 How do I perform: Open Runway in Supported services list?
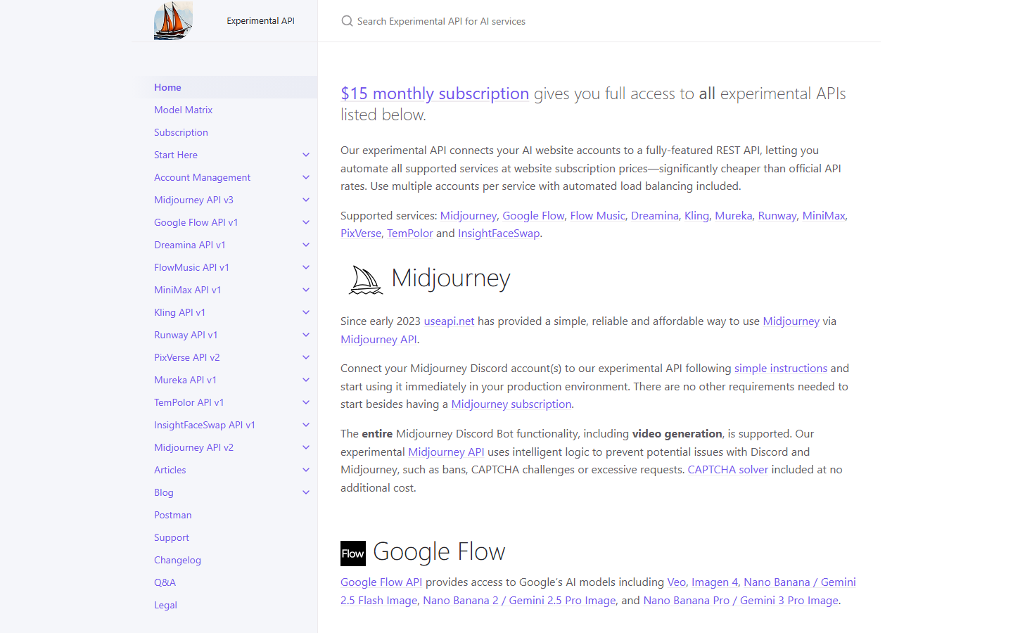(777, 216)
